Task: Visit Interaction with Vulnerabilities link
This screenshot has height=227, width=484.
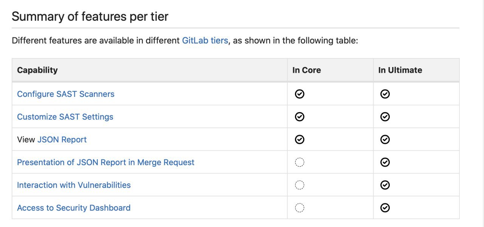Action: [74, 185]
